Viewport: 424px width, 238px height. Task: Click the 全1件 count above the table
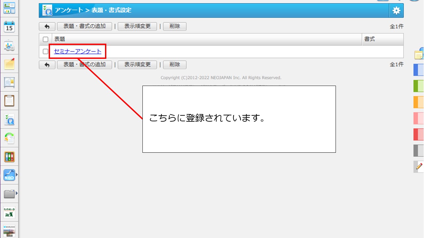pyautogui.click(x=397, y=27)
